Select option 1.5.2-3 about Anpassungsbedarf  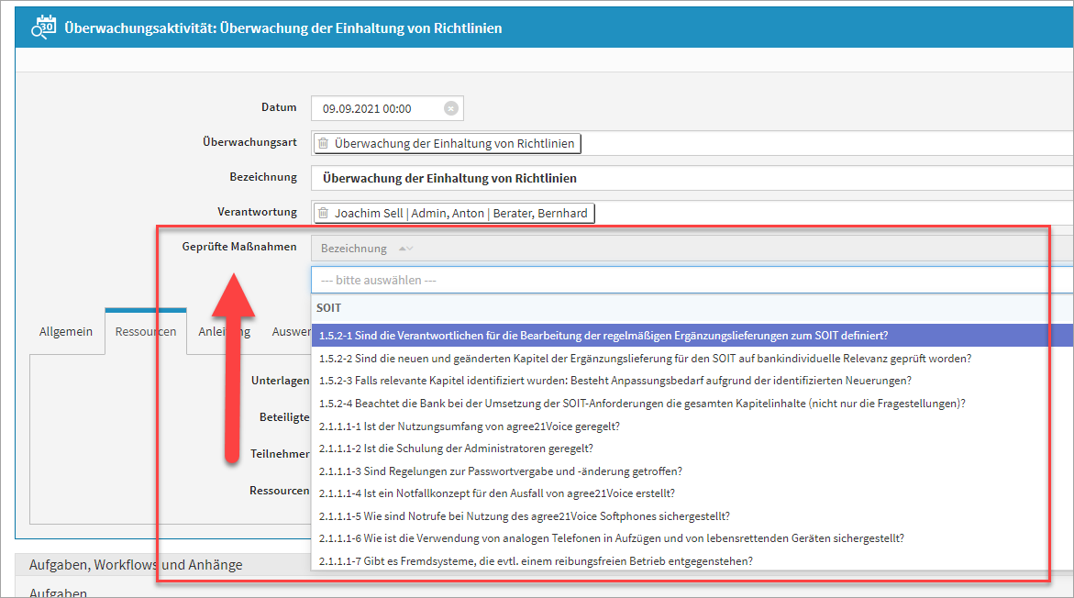pos(615,380)
